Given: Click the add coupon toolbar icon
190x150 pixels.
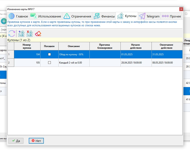Looking at the screenshot, I should click(x=21, y=33).
